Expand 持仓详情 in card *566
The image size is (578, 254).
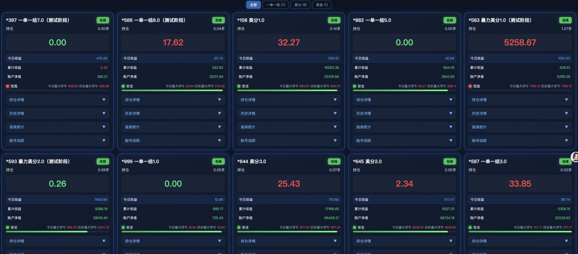[x=173, y=100]
